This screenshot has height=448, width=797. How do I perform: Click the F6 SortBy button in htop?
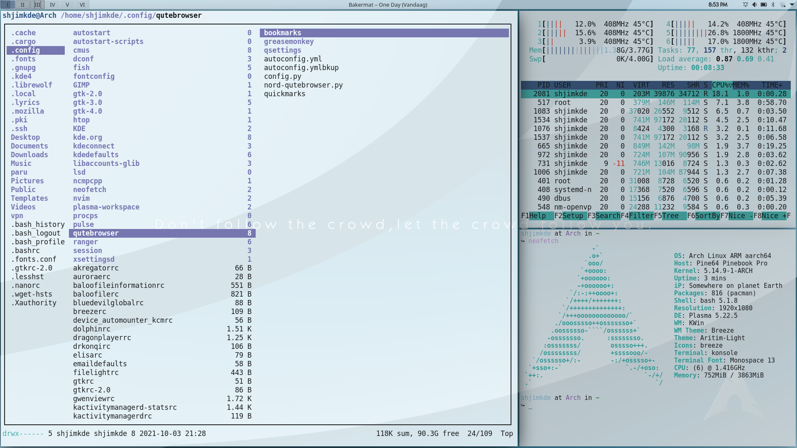coord(704,216)
